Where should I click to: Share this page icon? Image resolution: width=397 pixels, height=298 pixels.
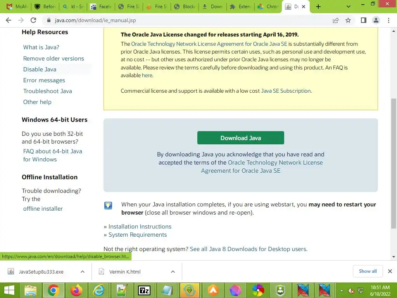click(336, 20)
